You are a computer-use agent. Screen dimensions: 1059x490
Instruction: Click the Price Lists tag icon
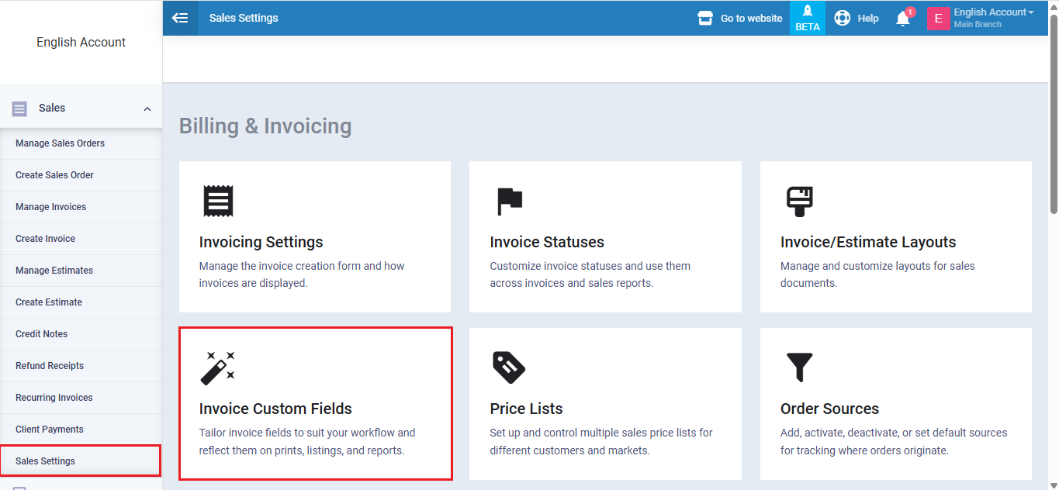[x=509, y=367]
